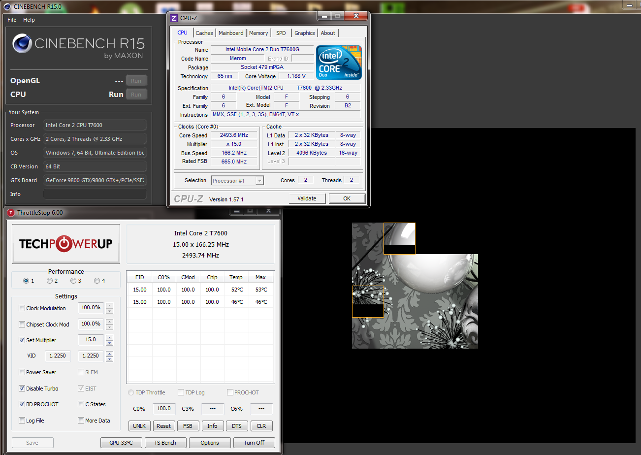Viewport: 641px width, 455px height.
Task: Adjust the Chipset Clock Mod stepper
Action: 109,325
